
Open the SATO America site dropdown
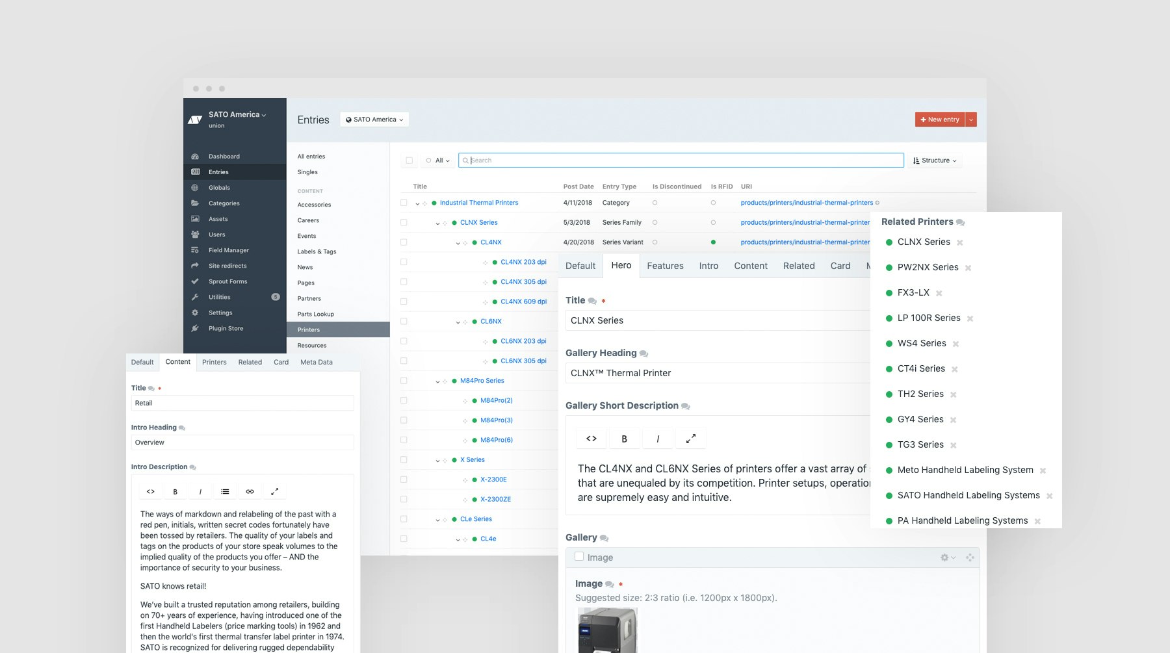coord(374,120)
